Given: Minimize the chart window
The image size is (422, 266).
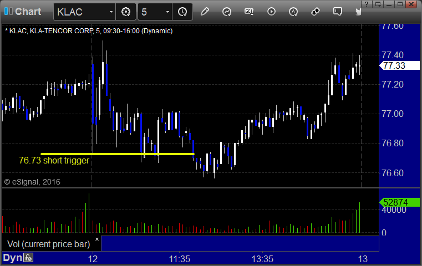Looking at the screenshot, I should (389, 4).
